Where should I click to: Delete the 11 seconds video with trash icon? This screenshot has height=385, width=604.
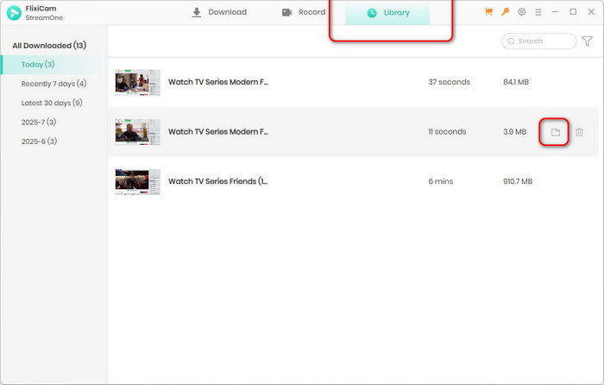click(579, 132)
